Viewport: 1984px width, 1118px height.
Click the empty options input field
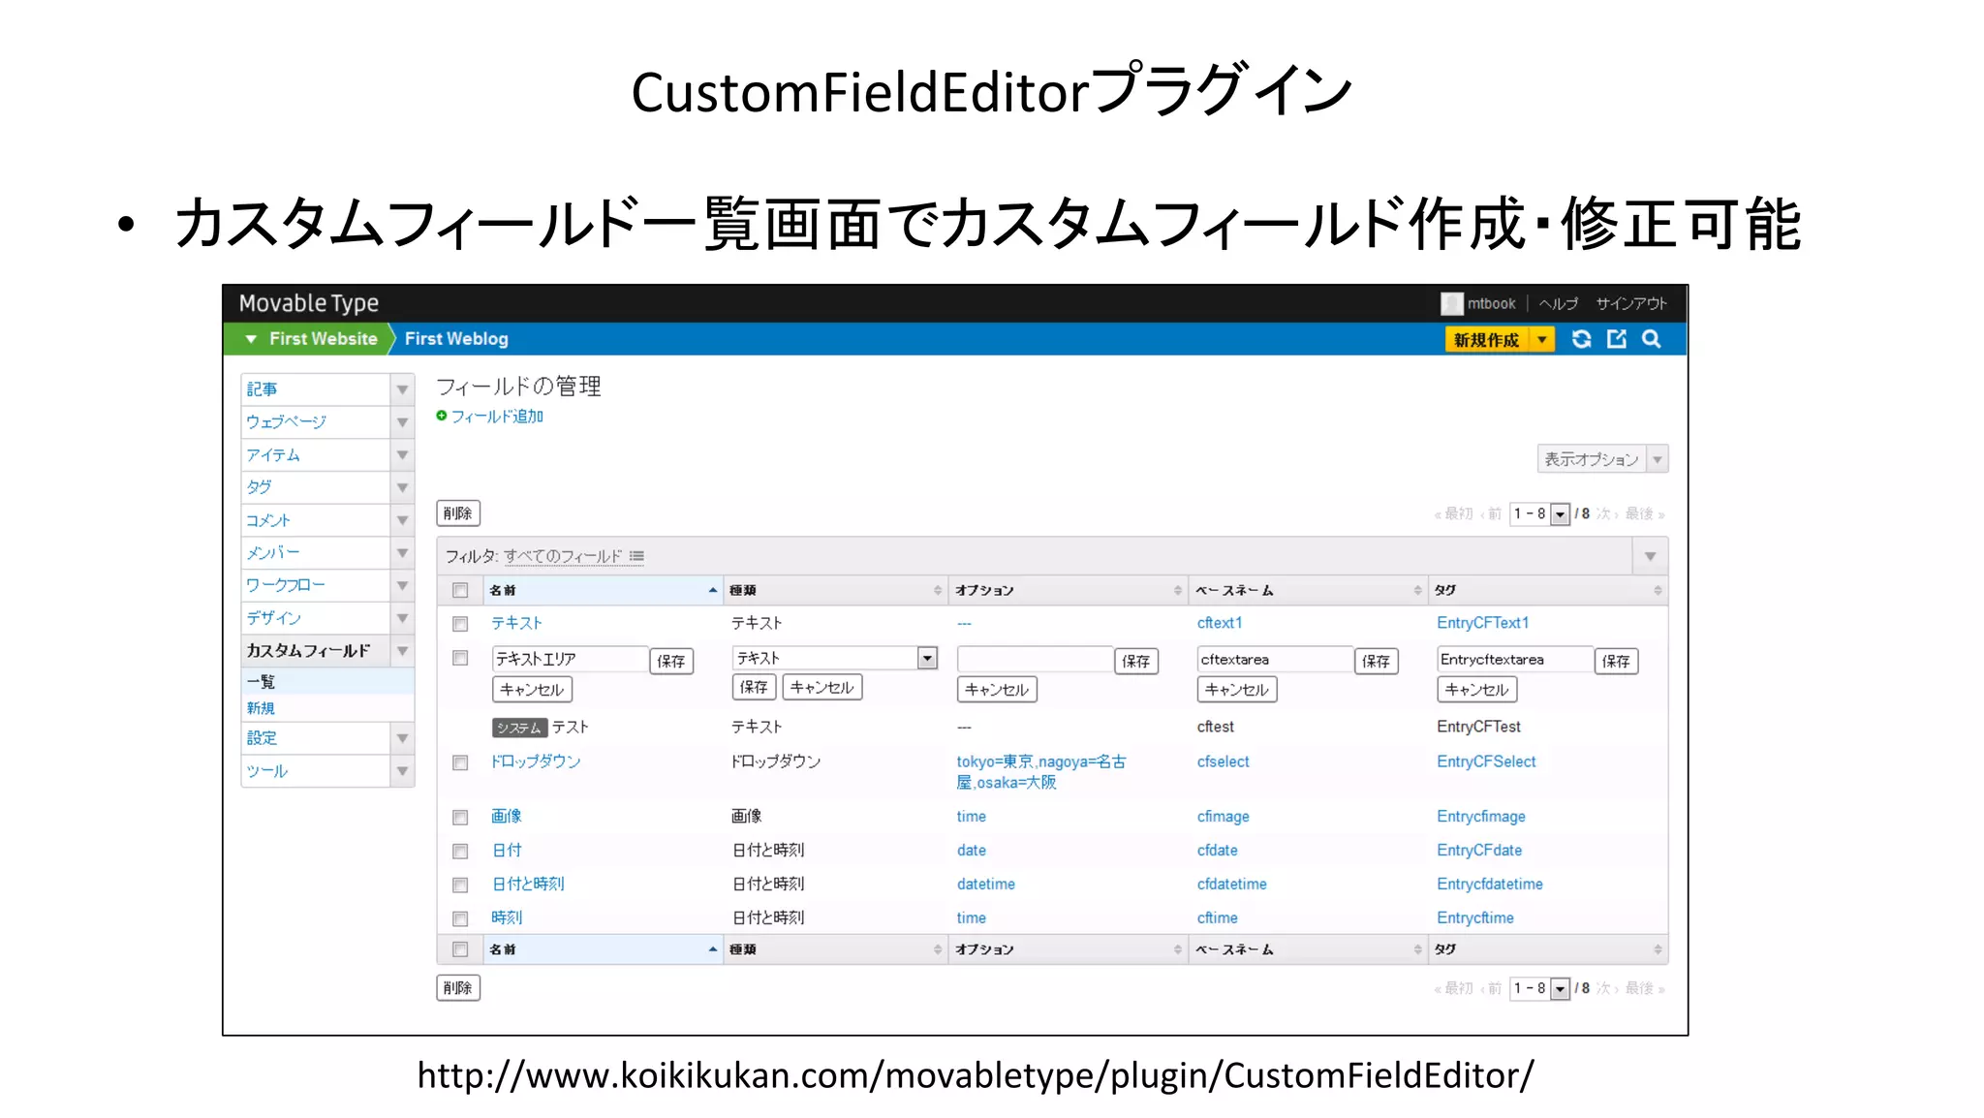coord(1035,660)
